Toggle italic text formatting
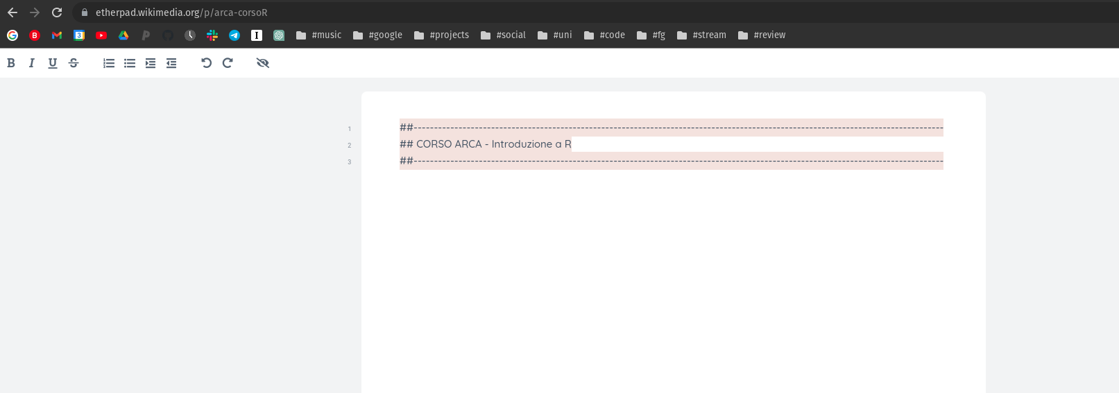The height and width of the screenshot is (393, 1119). pyautogui.click(x=31, y=63)
